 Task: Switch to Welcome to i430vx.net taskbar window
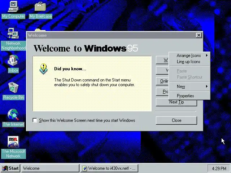[x=109, y=168]
